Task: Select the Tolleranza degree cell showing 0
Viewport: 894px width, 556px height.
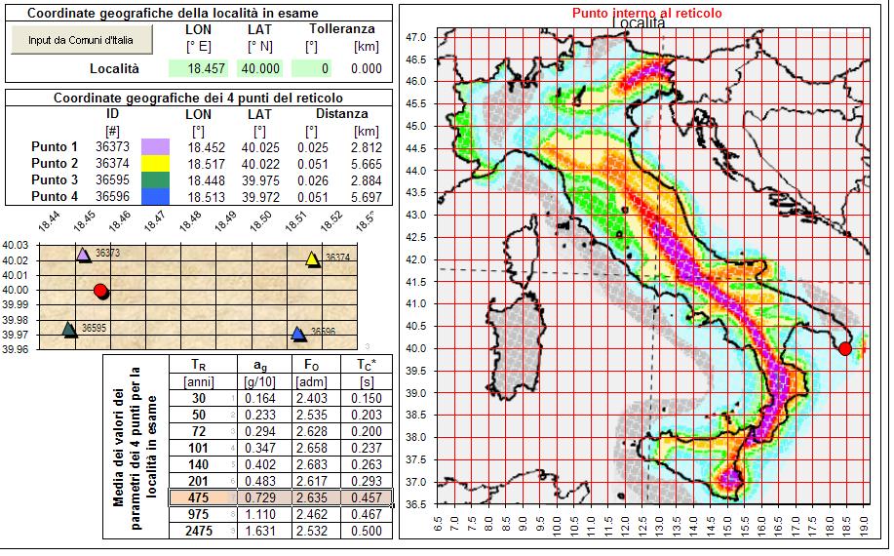Action: click(311, 68)
